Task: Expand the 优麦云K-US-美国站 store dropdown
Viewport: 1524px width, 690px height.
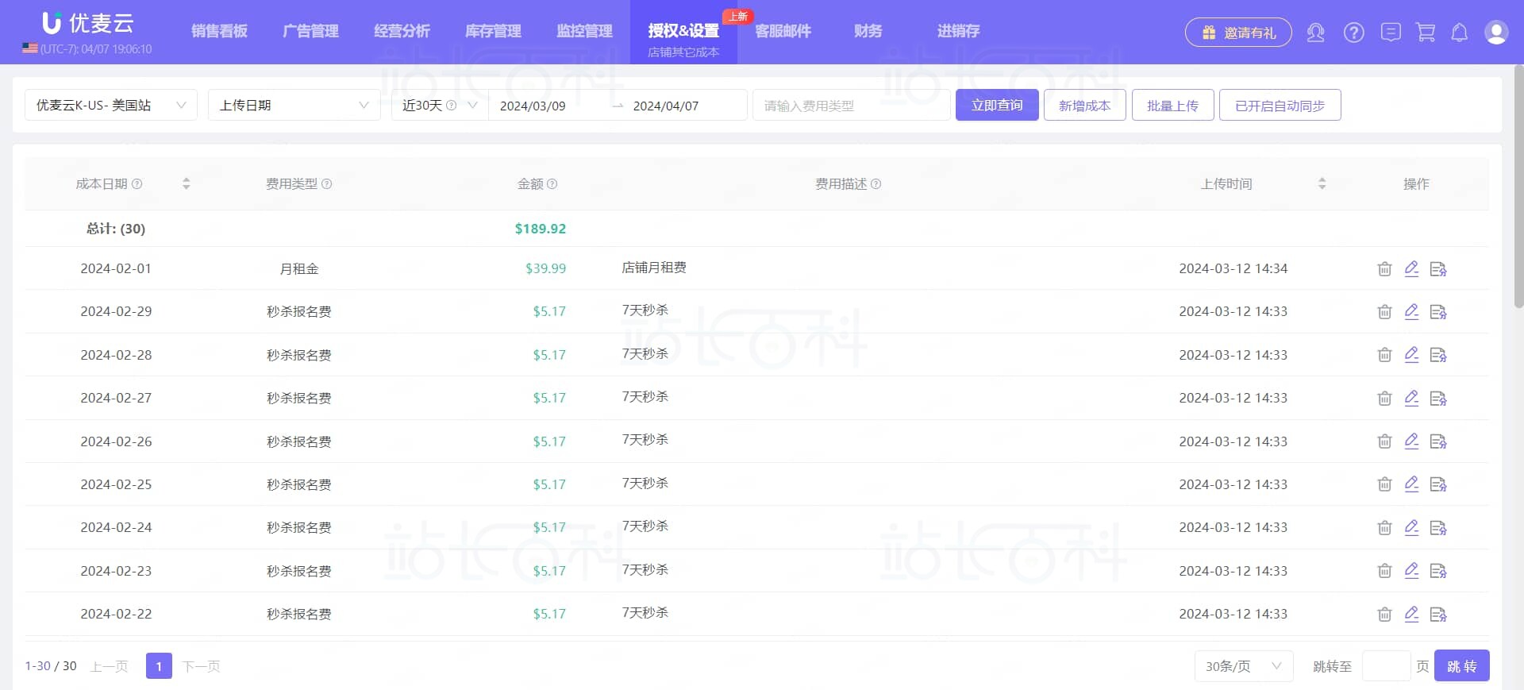Action: pos(111,106)
